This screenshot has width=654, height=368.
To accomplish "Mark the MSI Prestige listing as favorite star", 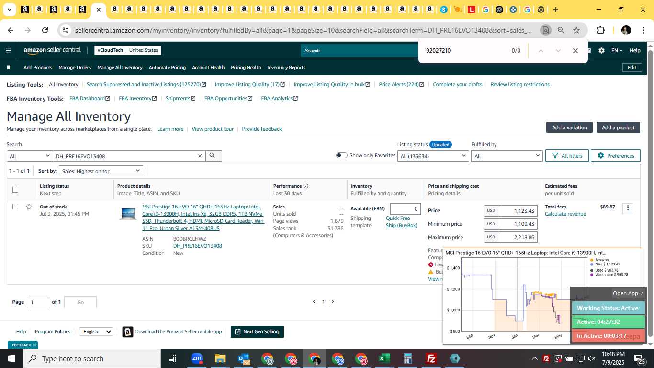I will point(29,207).
